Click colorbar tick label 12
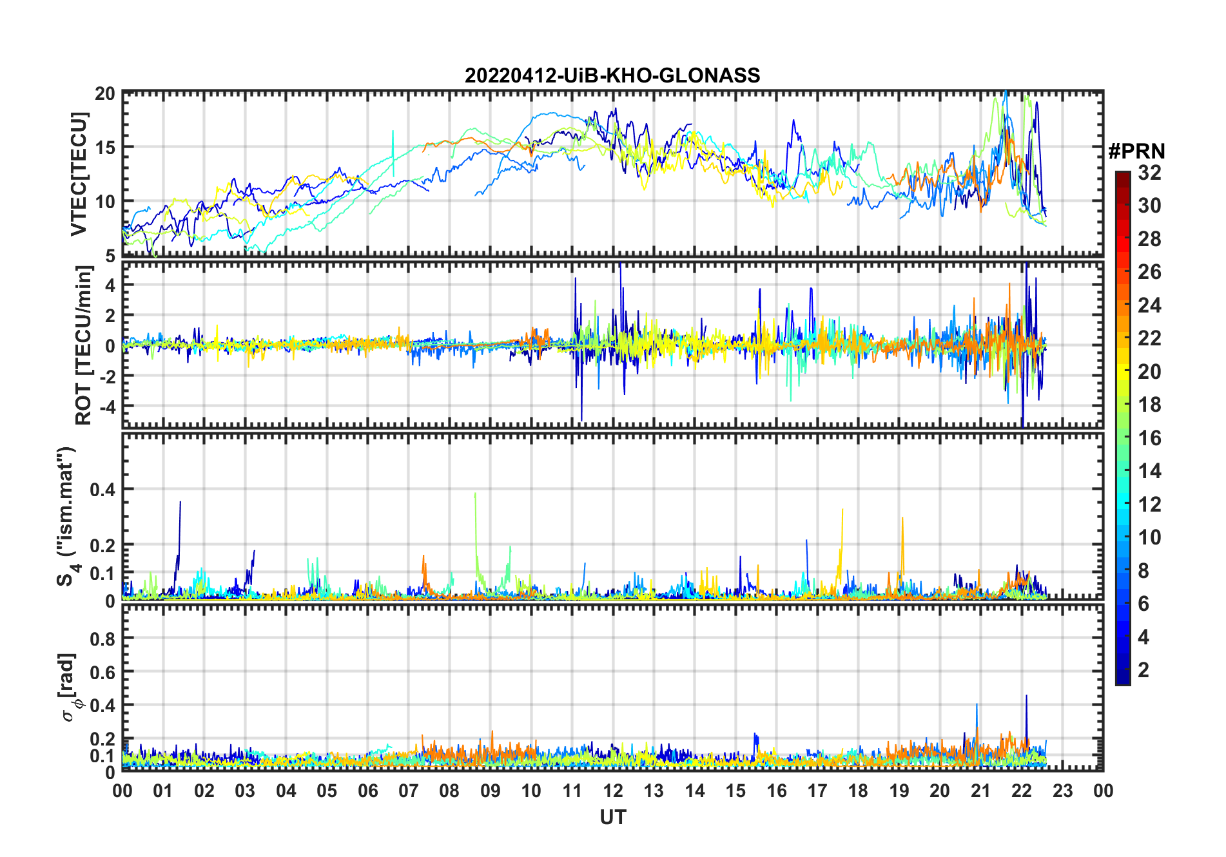This screenshot has width=1226, height=857. [1149, 505]
